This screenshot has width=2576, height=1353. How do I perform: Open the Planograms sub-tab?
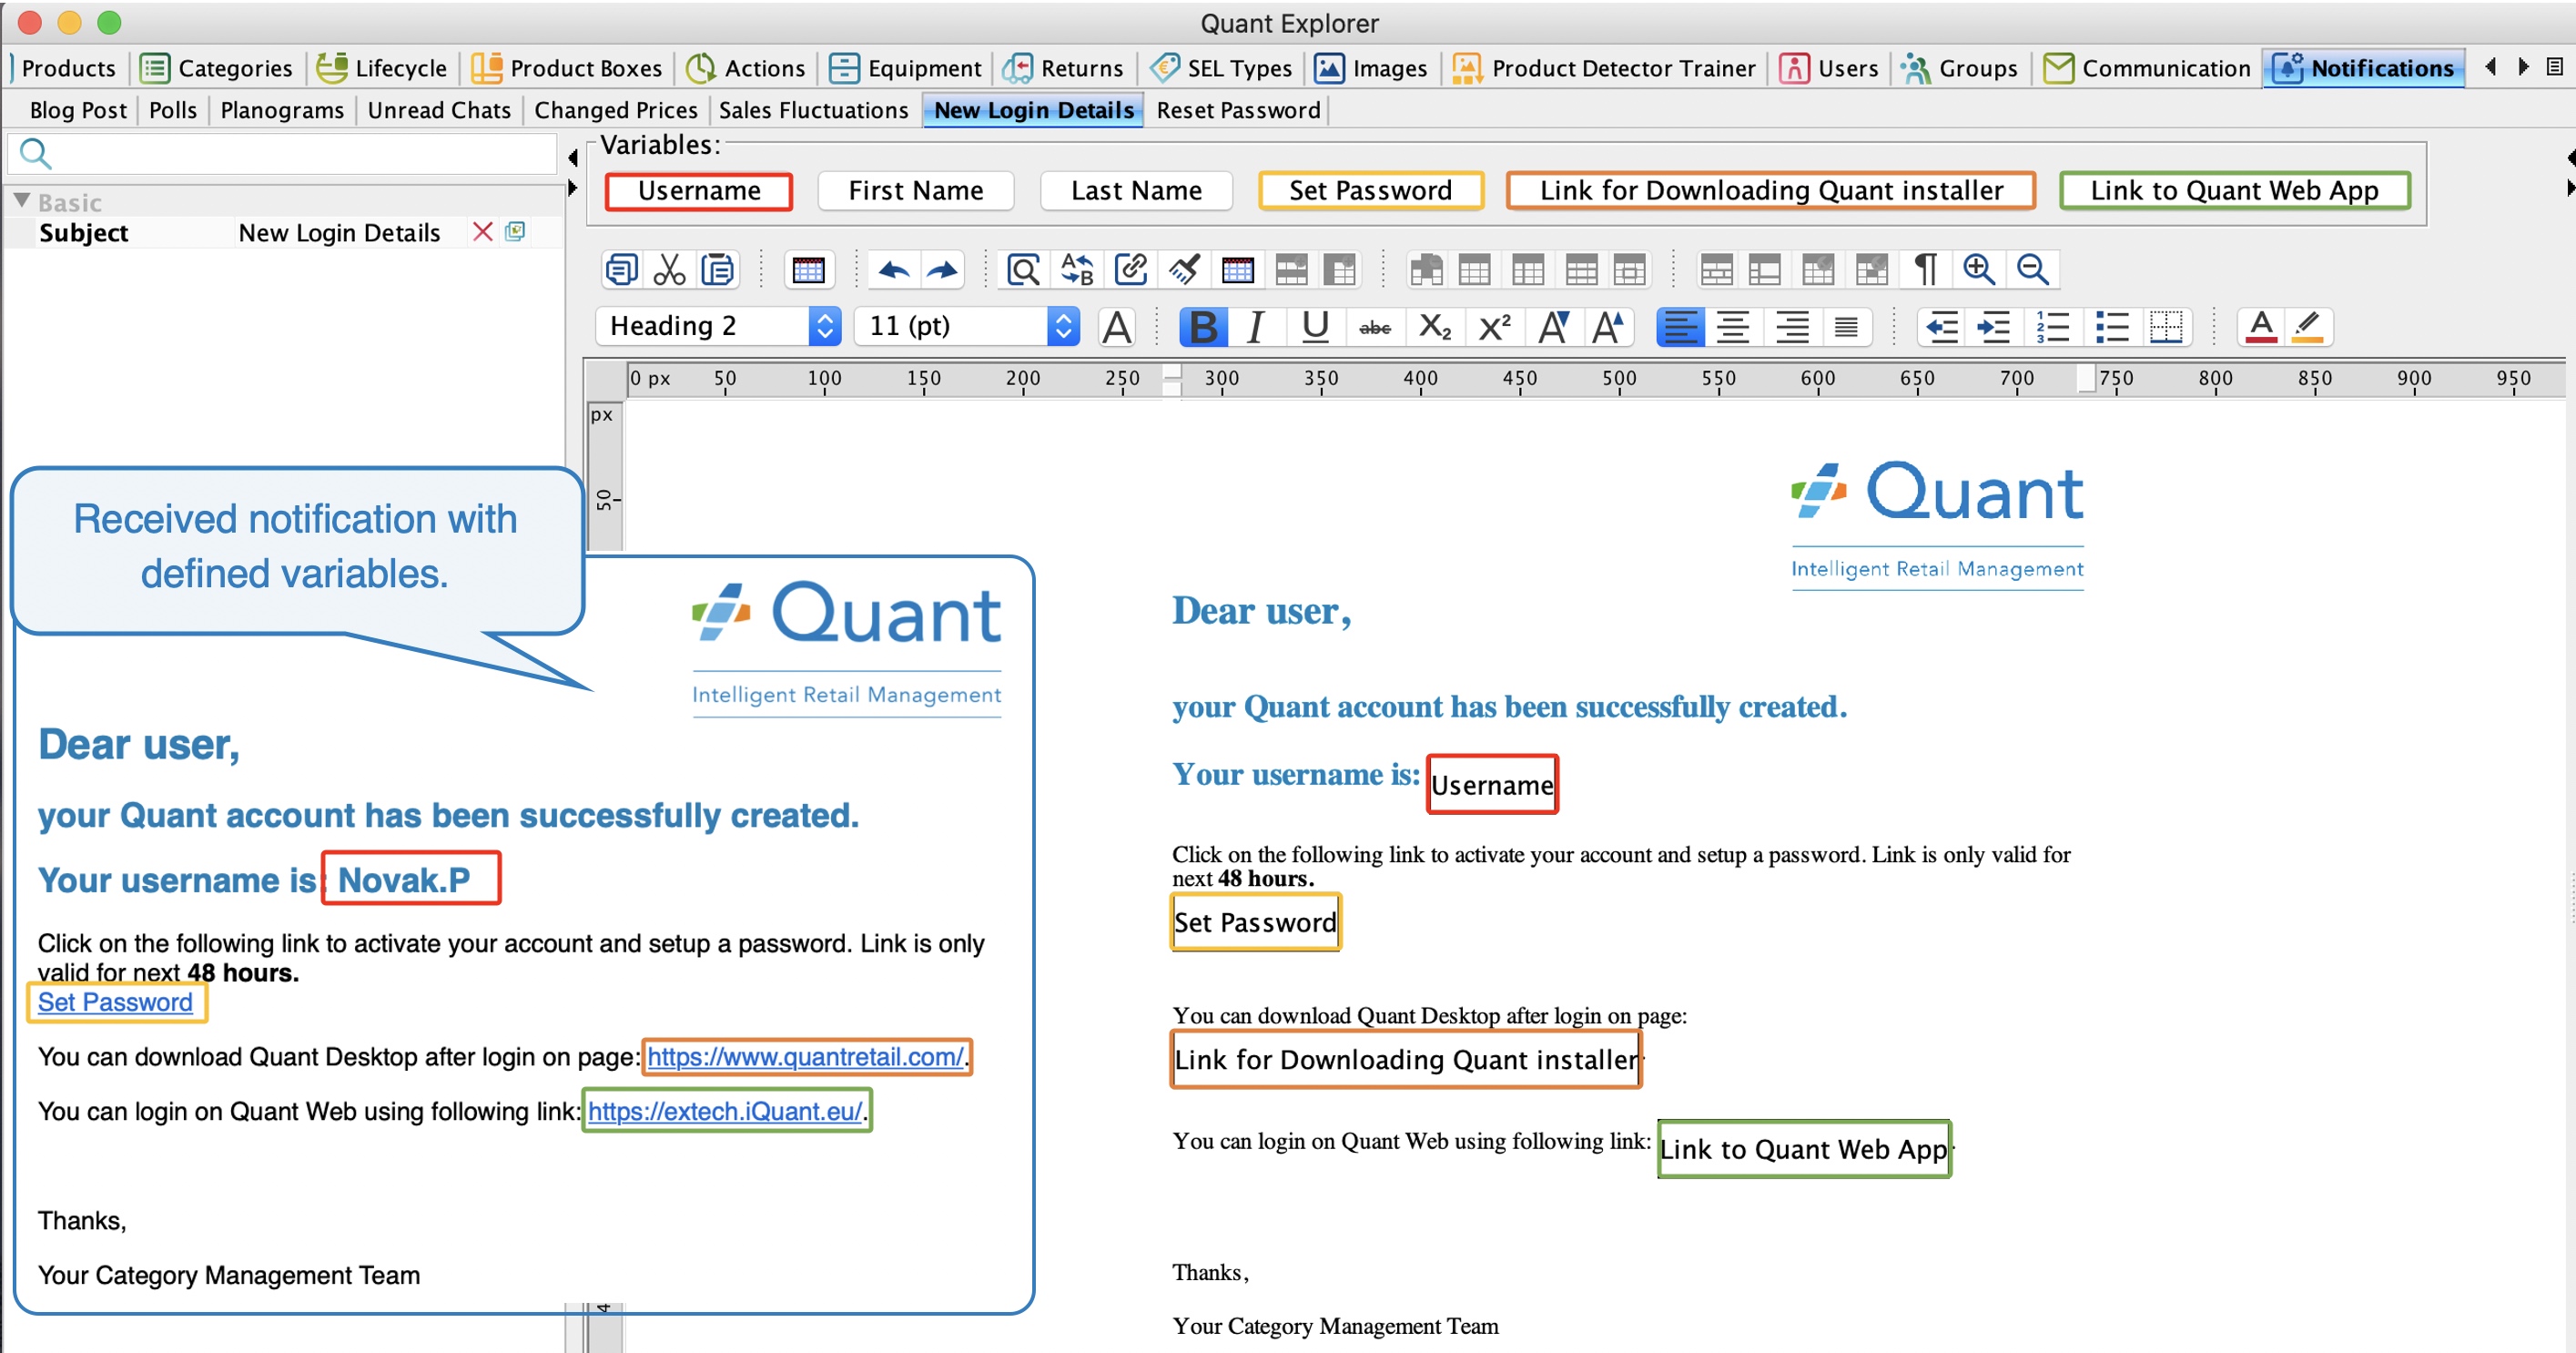pos(282,110)
